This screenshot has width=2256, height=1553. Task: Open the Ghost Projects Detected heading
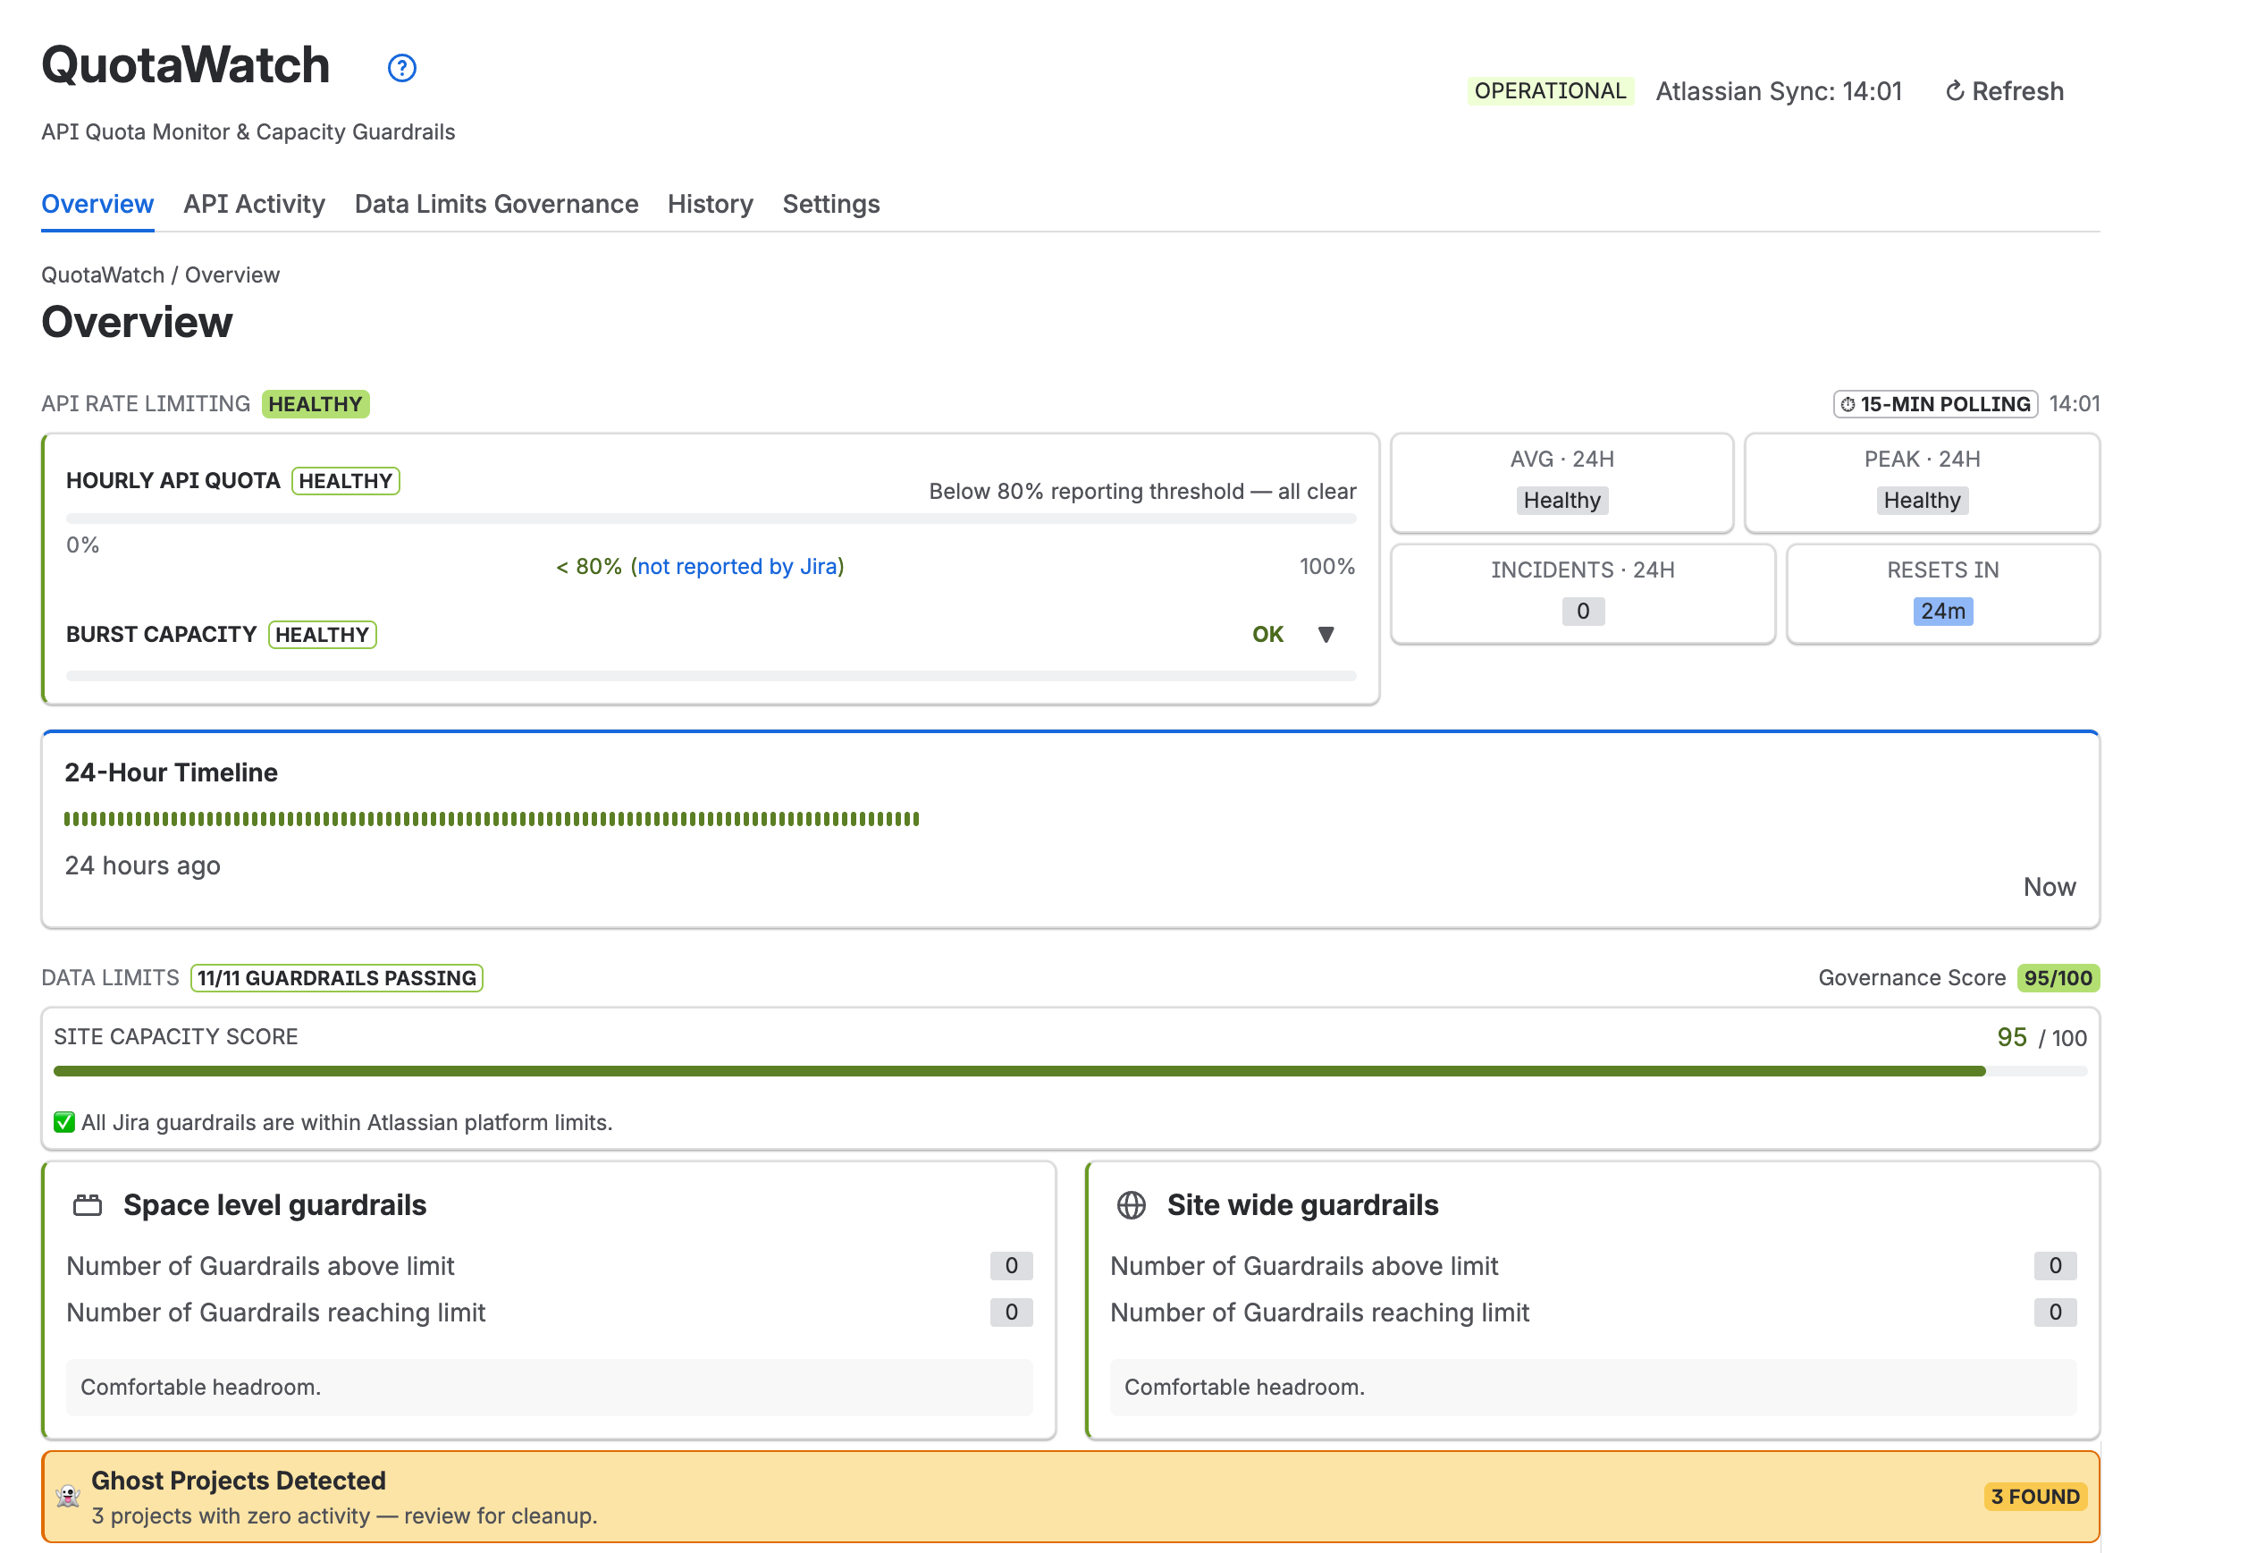239,1480
